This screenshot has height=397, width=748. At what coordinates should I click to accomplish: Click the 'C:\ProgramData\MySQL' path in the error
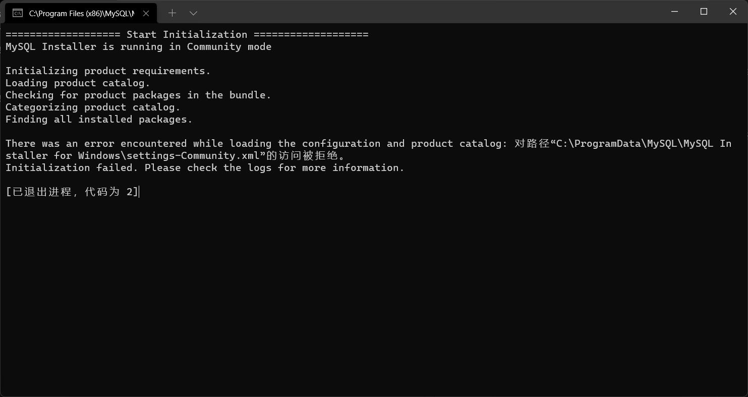tap(618, 143)
